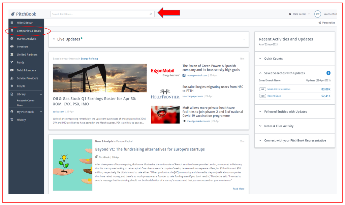Screen dimensions: 345x205
Task: Click the vaccine vial thumbnail
Action: click(x=165, y=114)
